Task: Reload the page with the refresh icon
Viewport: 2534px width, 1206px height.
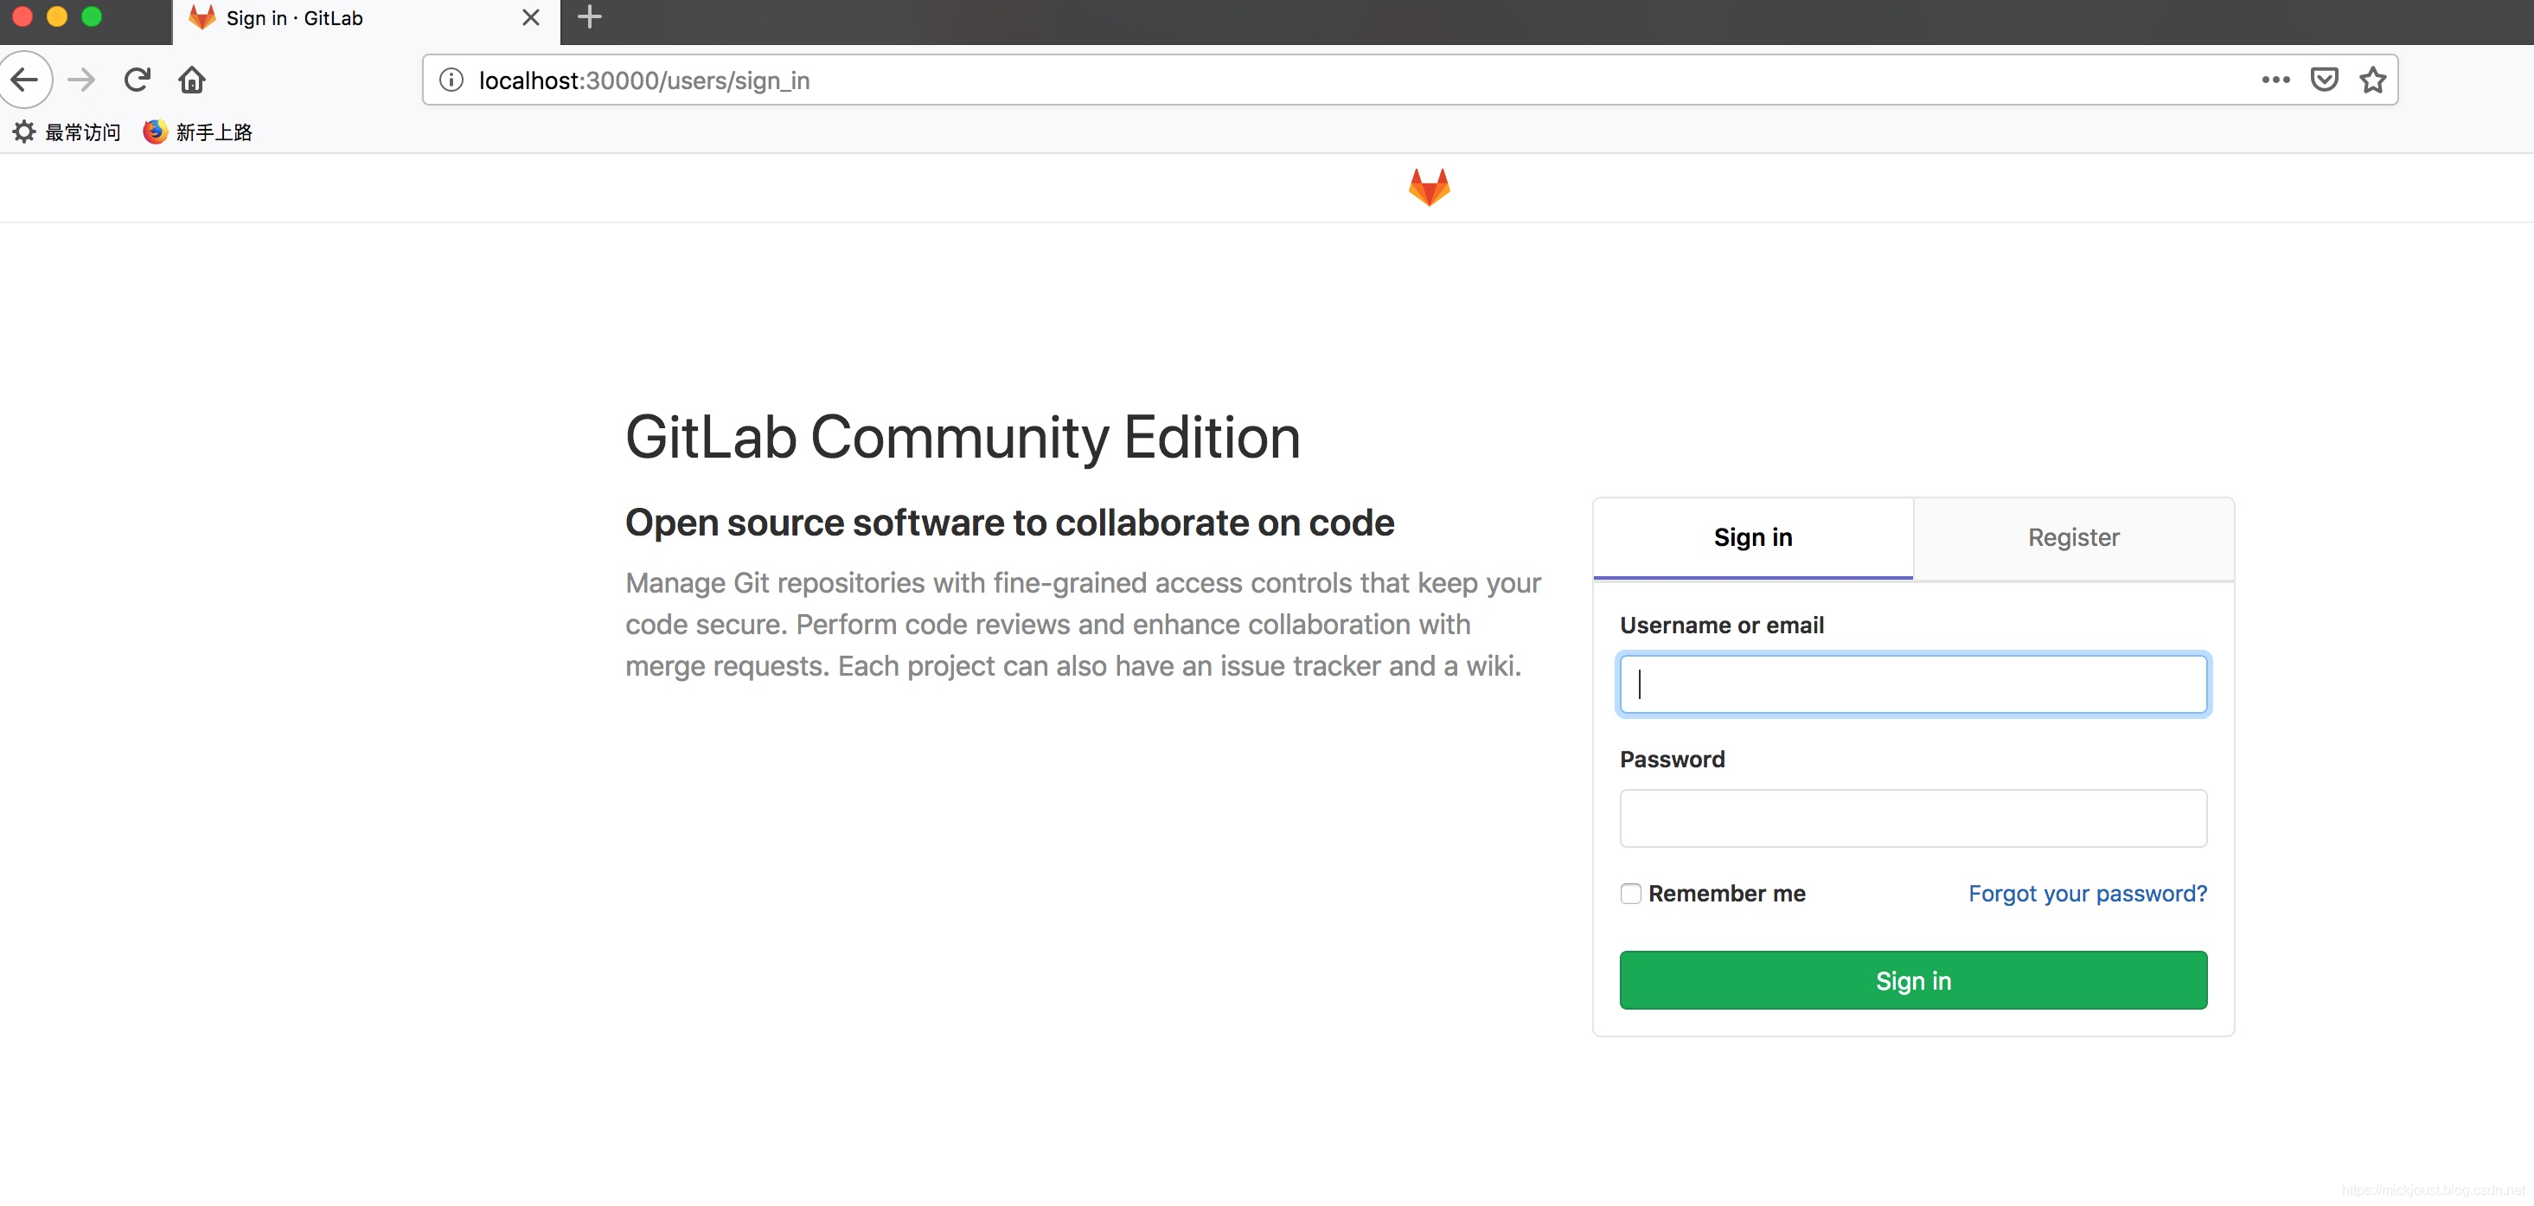Action: point(137,80)
